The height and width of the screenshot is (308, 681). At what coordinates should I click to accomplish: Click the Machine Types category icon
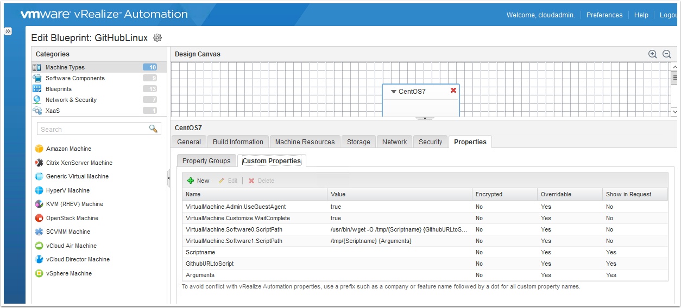(37, 67)
